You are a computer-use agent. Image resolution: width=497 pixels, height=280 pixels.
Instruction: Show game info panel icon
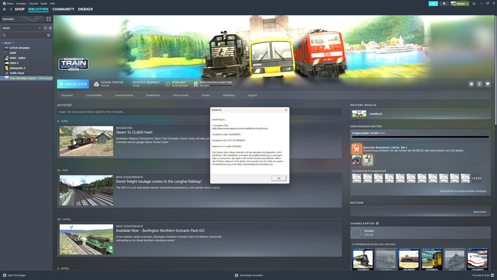[x=480, y=84]
